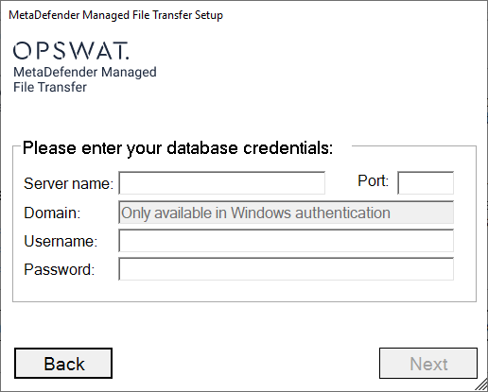Click the "File Transfer" product name line
Viewport: 488px width, 392px height.
tap(50, 87)
